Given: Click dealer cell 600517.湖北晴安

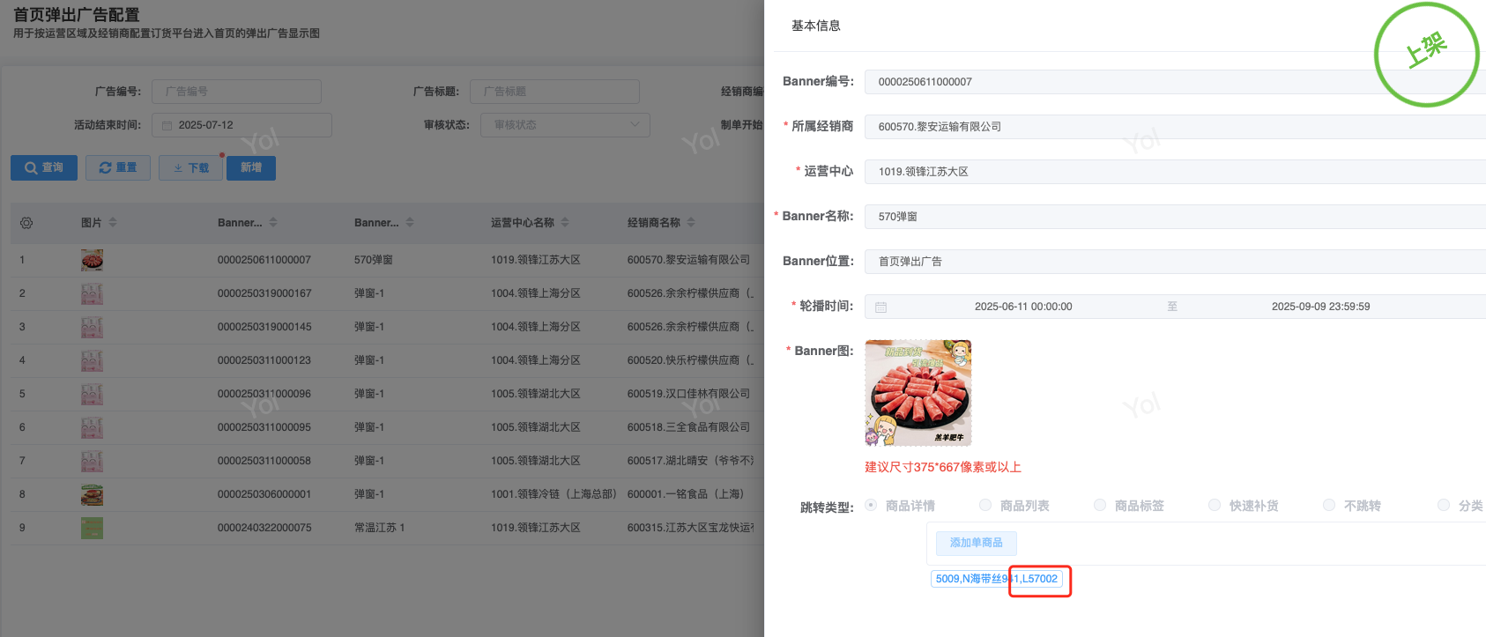Looking at the screenshot, I should 691,461.
